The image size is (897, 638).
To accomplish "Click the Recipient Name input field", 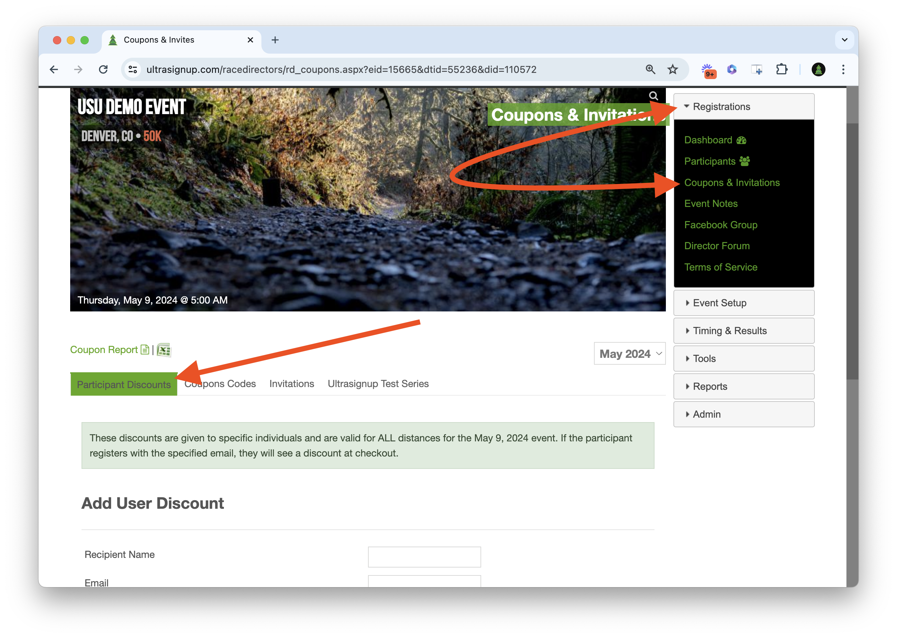I will (x=424, y=557).
